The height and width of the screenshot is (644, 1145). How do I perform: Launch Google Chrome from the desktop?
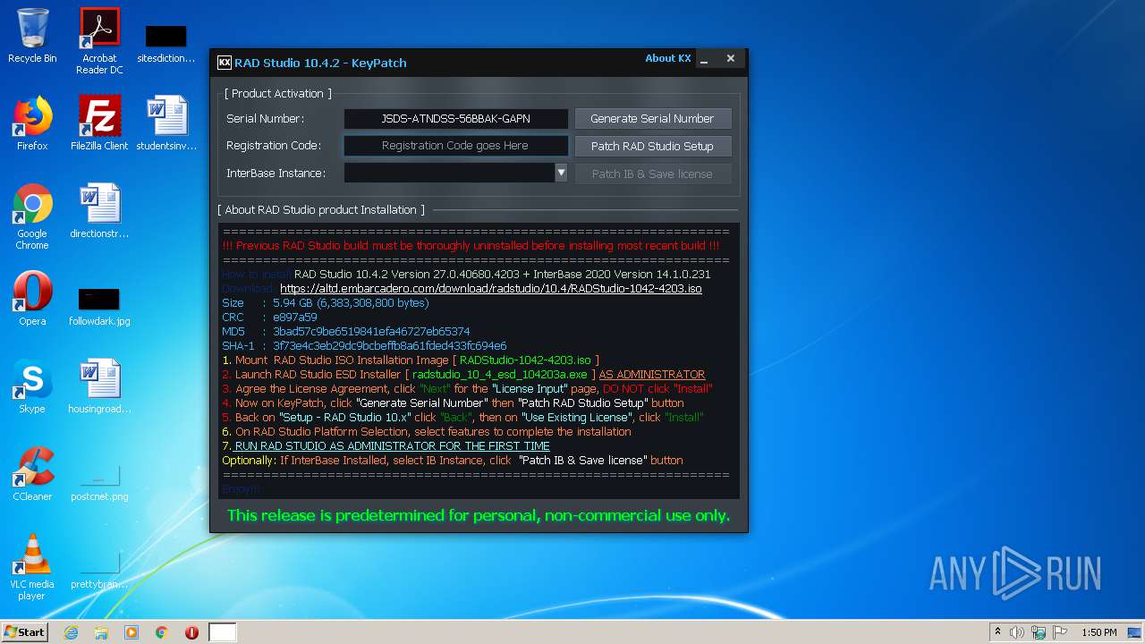[32, 217]
